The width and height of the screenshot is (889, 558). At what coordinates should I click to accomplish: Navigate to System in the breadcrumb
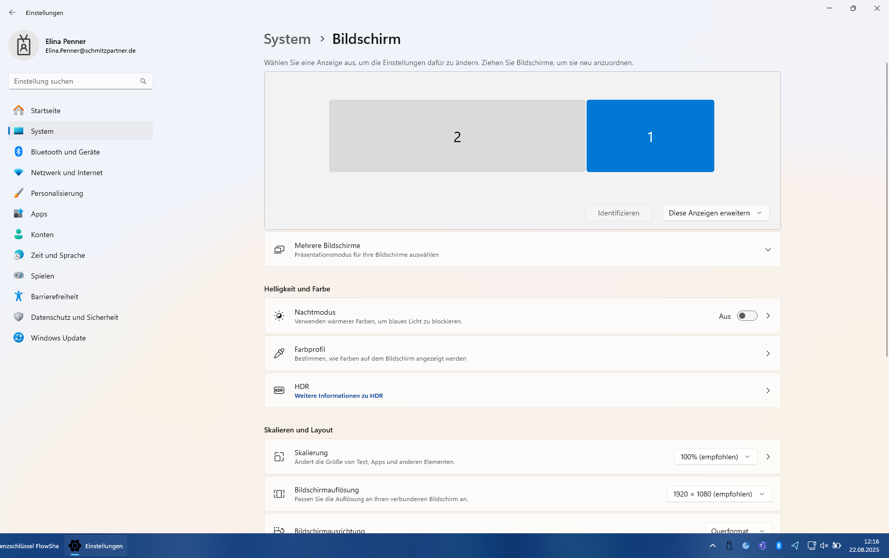click(287, 39)
